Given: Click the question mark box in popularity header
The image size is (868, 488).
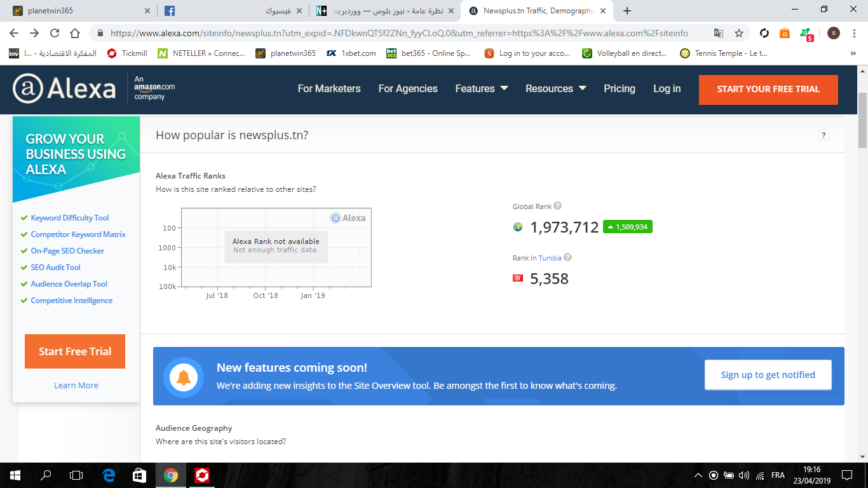Looking at the screenshot, I should [x=824, y=135].
